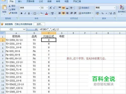Open font name dropdown 宋体
126x94 pixels.
(40, 8)
